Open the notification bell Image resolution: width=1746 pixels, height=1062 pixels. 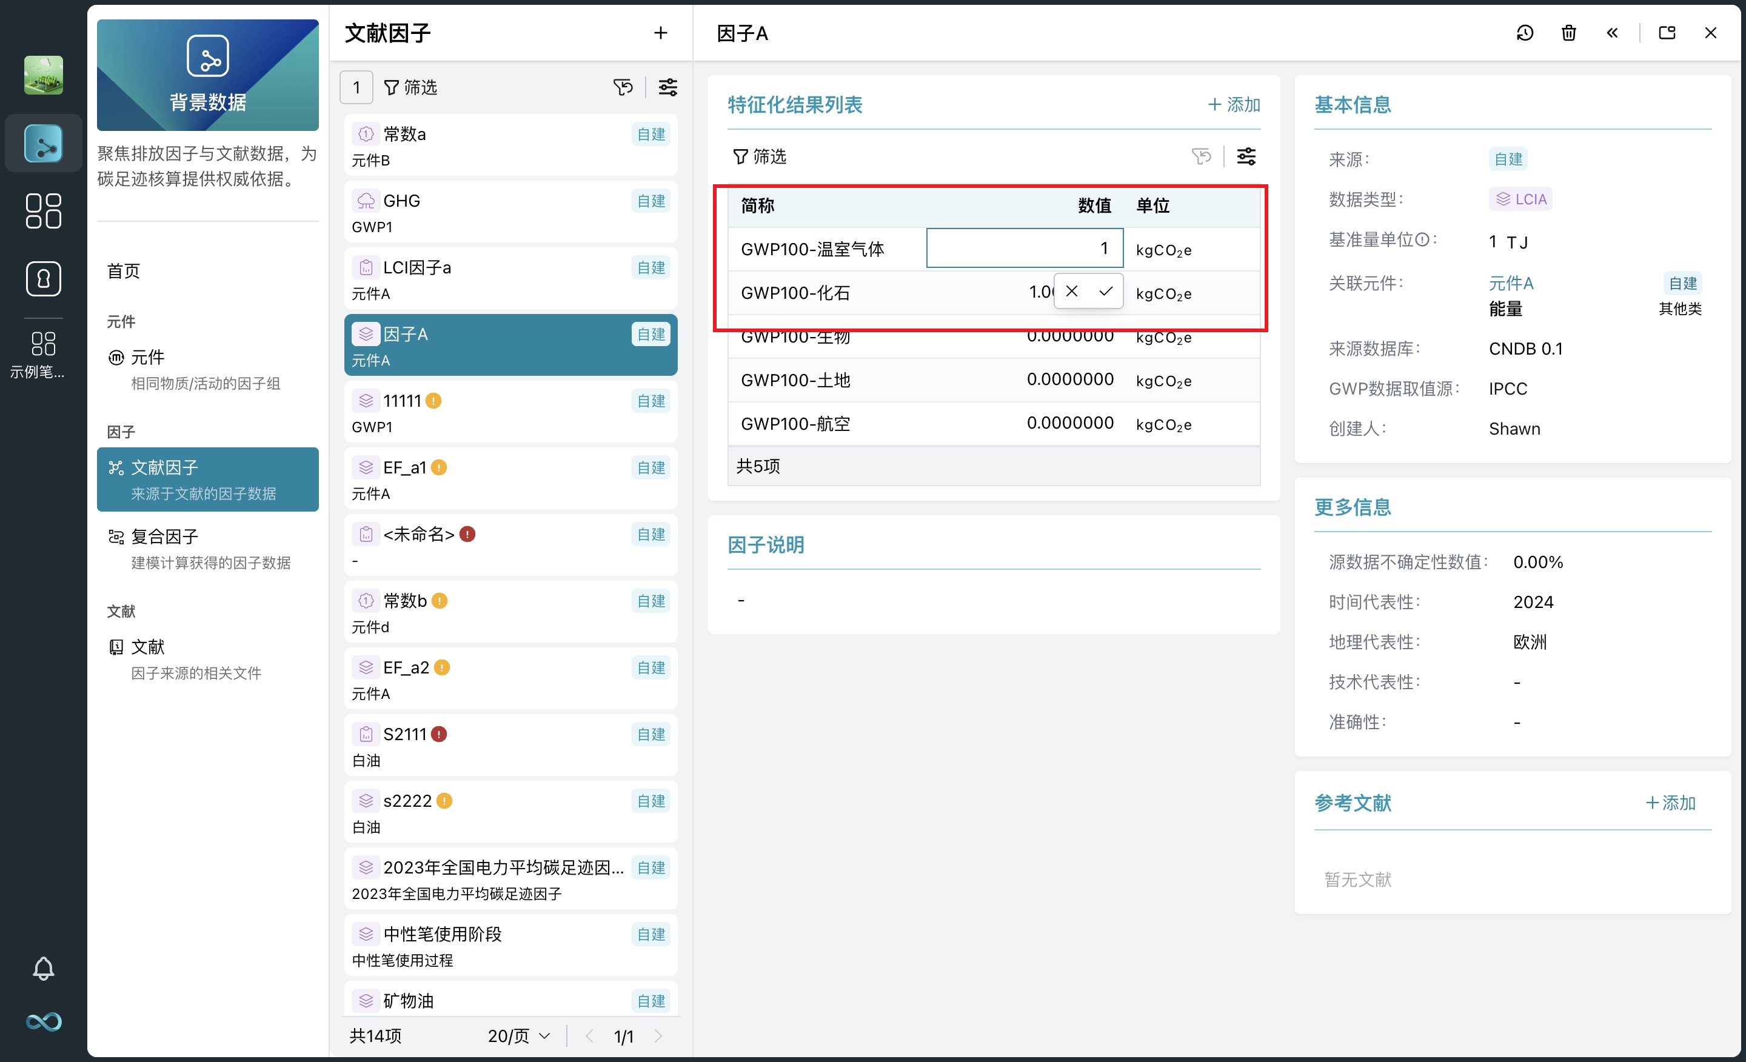(43, 968)
